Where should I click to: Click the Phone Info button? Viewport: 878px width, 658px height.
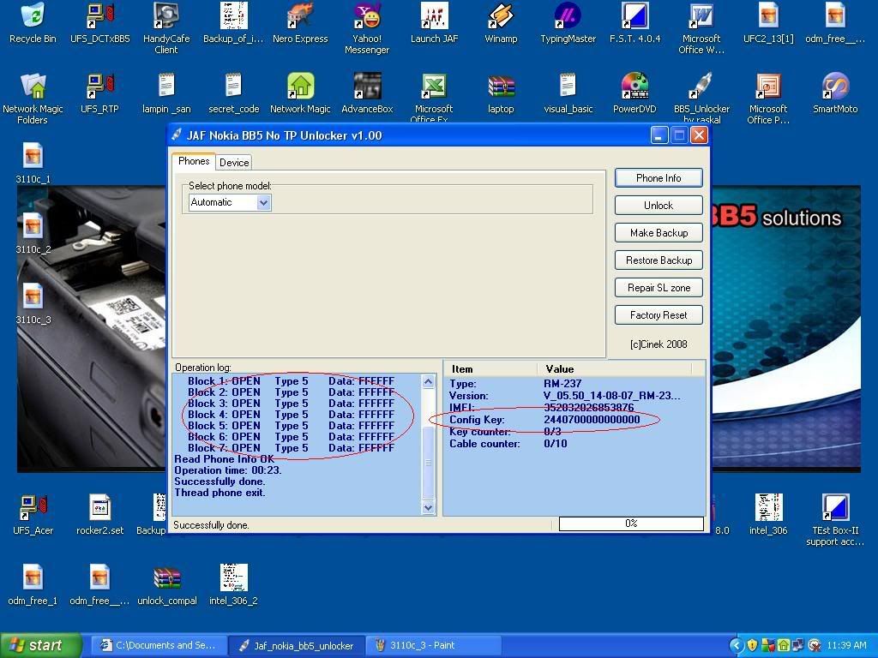[x=658, y=178]
